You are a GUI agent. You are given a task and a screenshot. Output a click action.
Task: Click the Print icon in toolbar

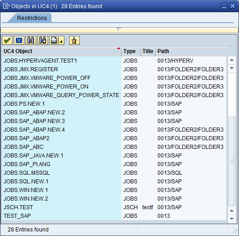pyautogui.click(x=54, y=40)
